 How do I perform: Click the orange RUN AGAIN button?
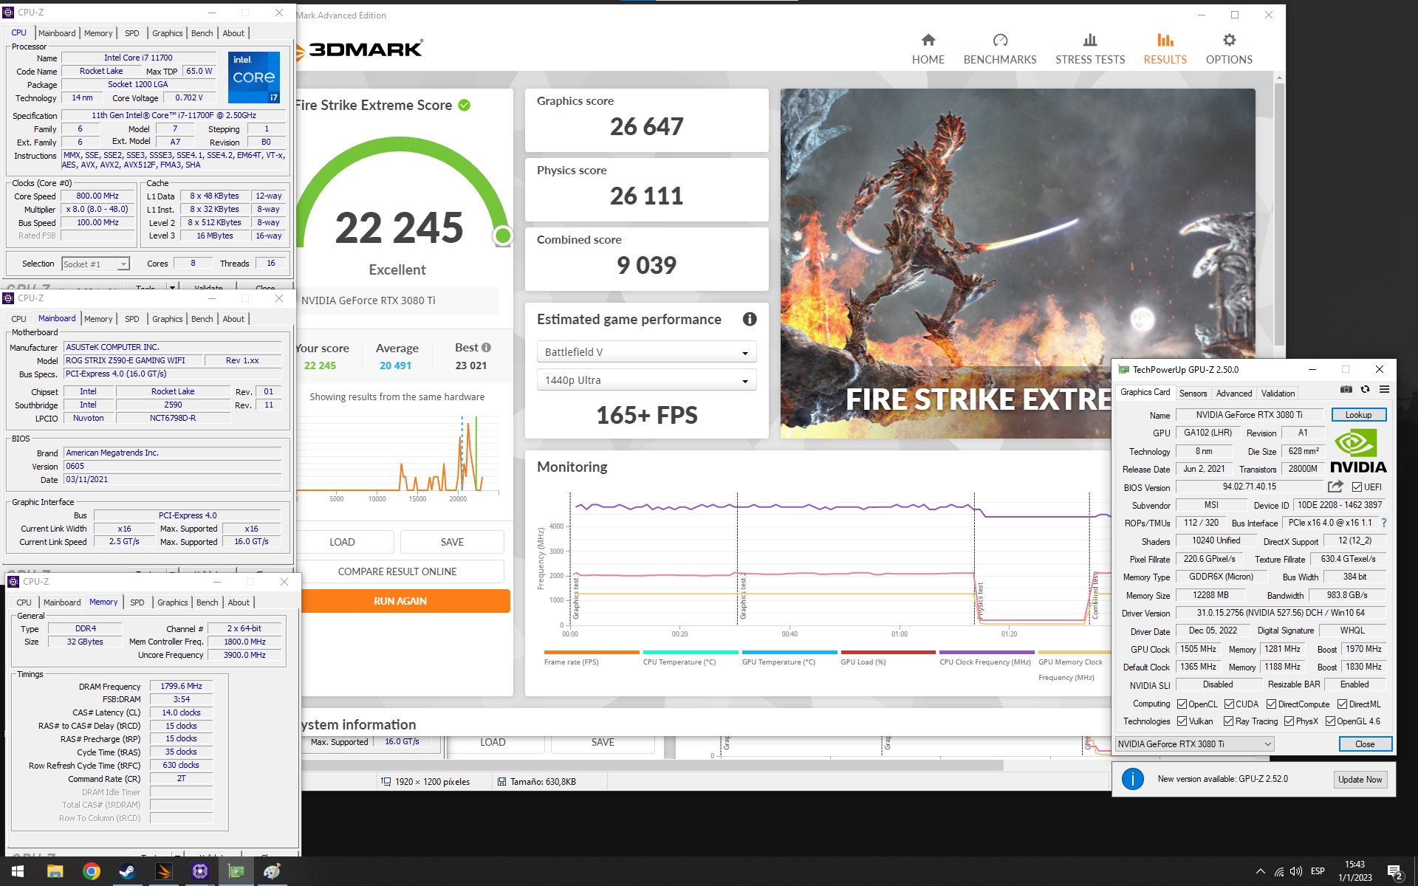click(x=400, y=601)
